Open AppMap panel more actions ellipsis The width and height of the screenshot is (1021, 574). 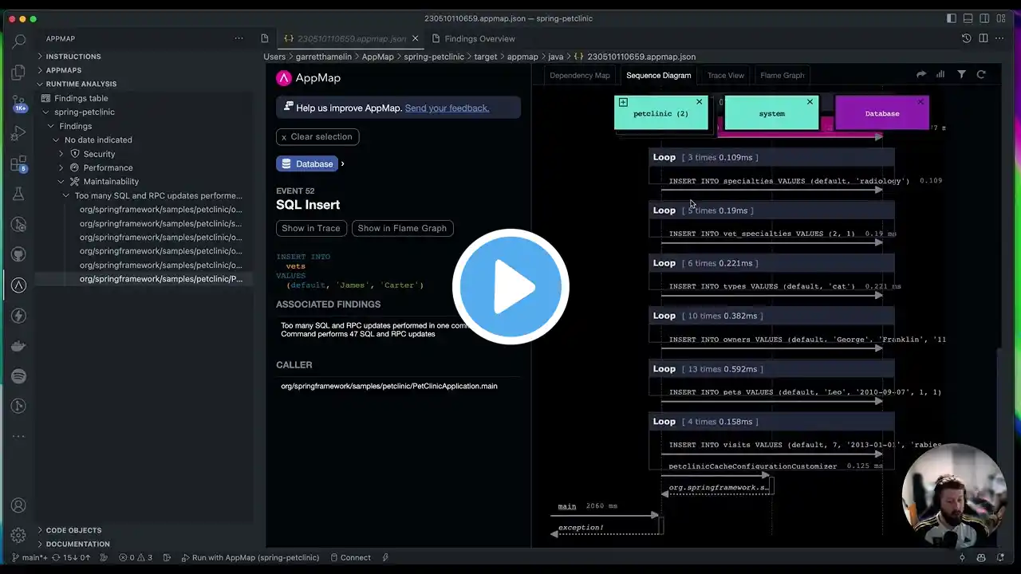click(x=238, y=38)
